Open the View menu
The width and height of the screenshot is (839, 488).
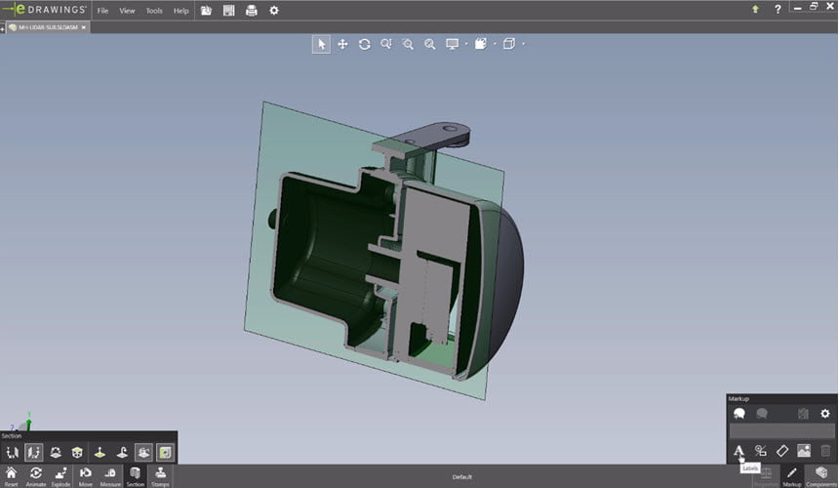click(x=127, y=11)
